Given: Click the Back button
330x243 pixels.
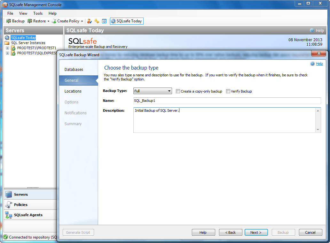Looking at the screenshot, I should pos(231,232).
